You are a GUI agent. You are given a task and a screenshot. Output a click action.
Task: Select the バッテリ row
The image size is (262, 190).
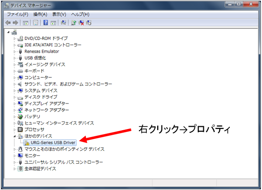(x=32, y=117)
